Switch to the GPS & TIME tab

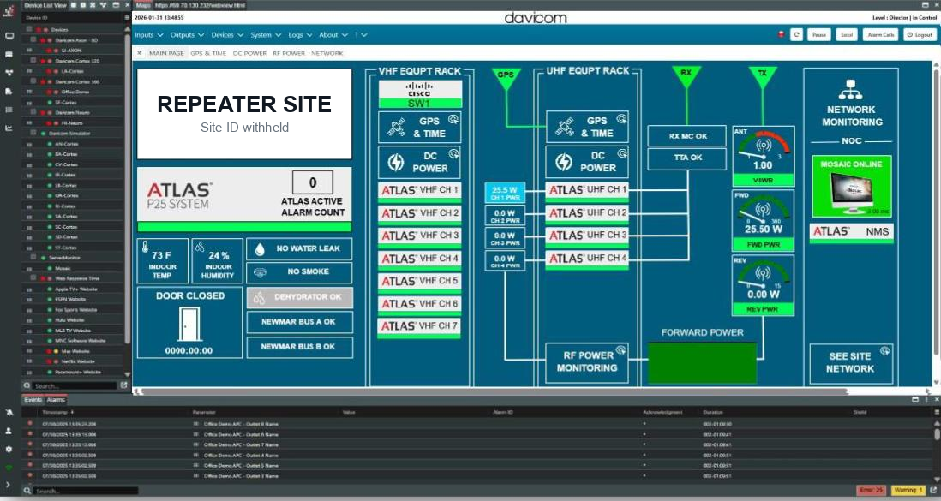208,53
